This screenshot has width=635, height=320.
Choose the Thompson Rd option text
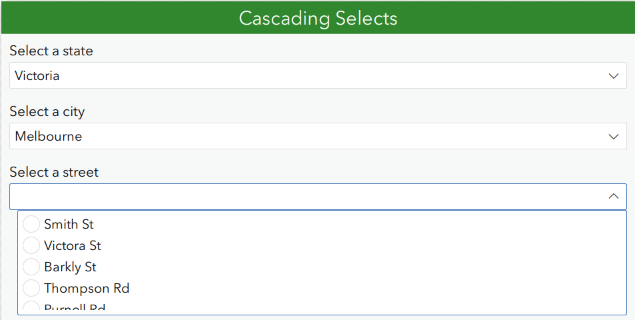point(86,289)
